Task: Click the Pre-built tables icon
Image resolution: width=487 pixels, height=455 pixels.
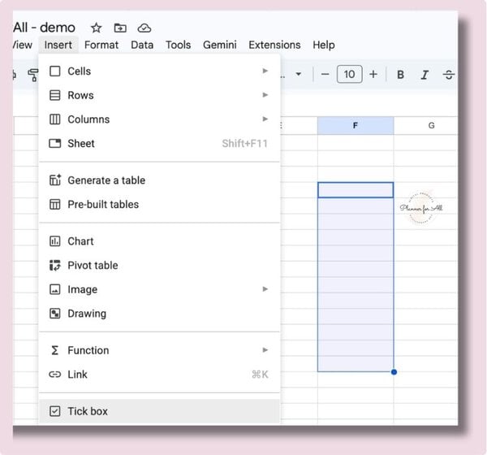Action: pyautogui.click(x=55, y=204)
